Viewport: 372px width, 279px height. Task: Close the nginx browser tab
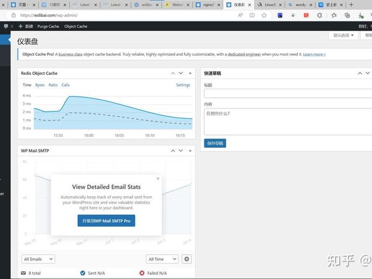click(x=219, y=5)
